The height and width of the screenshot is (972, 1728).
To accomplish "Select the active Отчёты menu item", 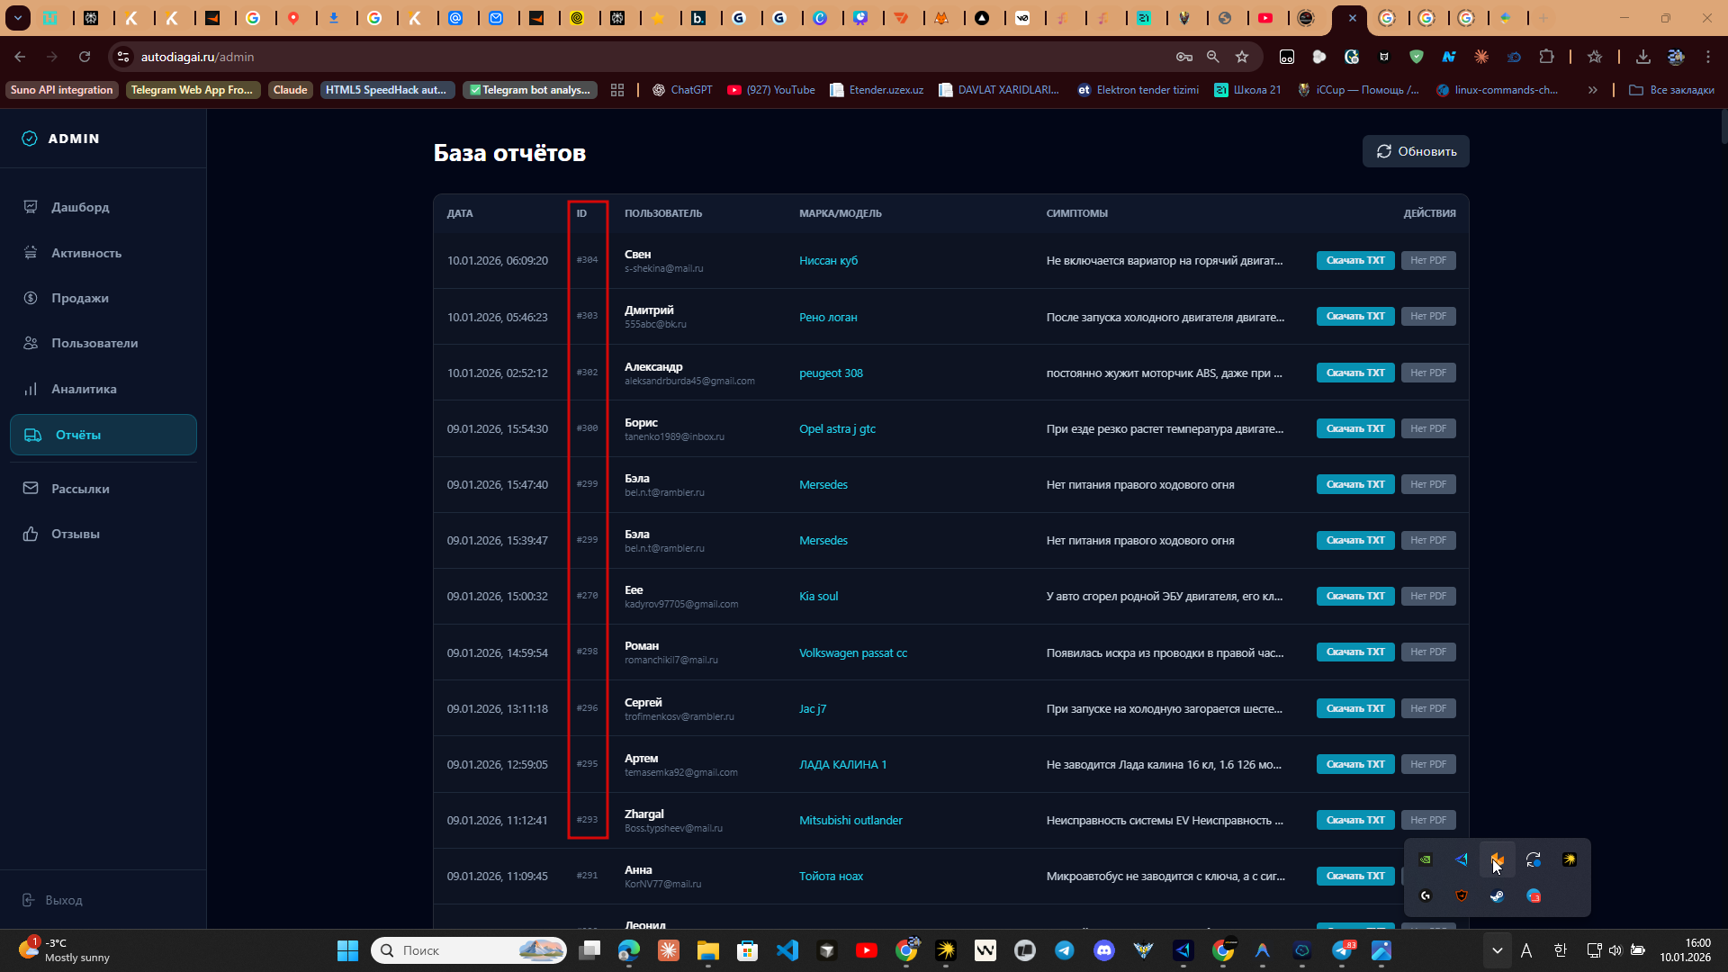I will [103, 435].
